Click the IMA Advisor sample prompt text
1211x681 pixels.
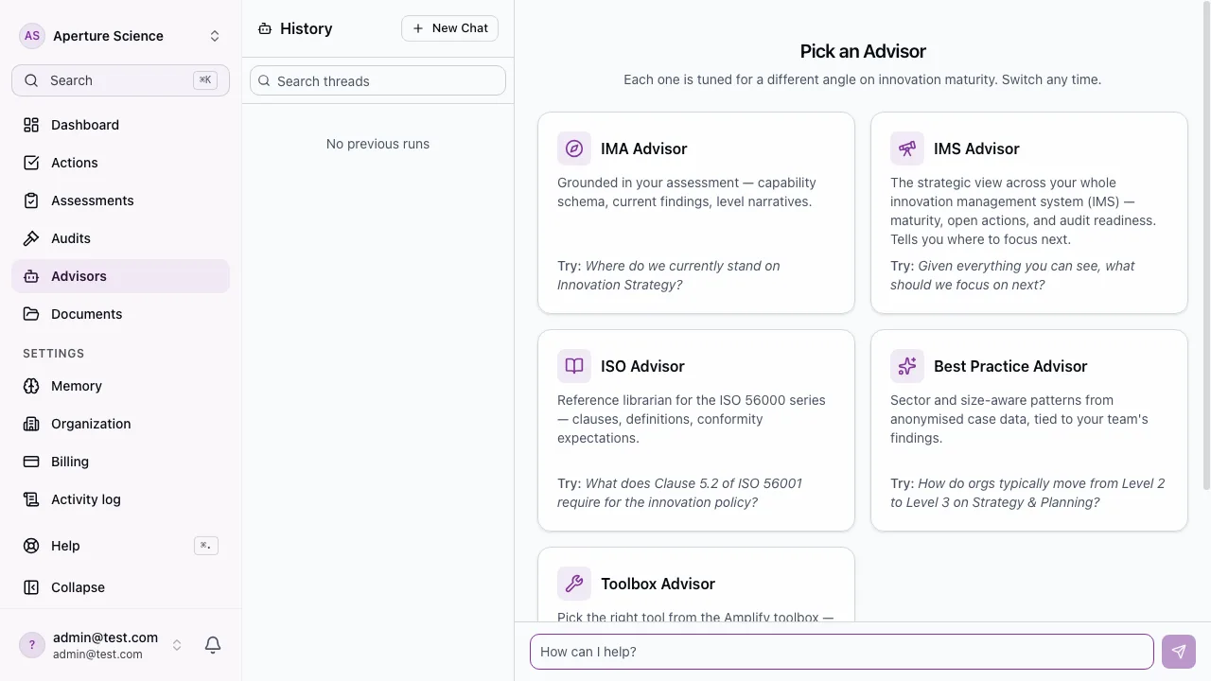click(x=669, y=275)
